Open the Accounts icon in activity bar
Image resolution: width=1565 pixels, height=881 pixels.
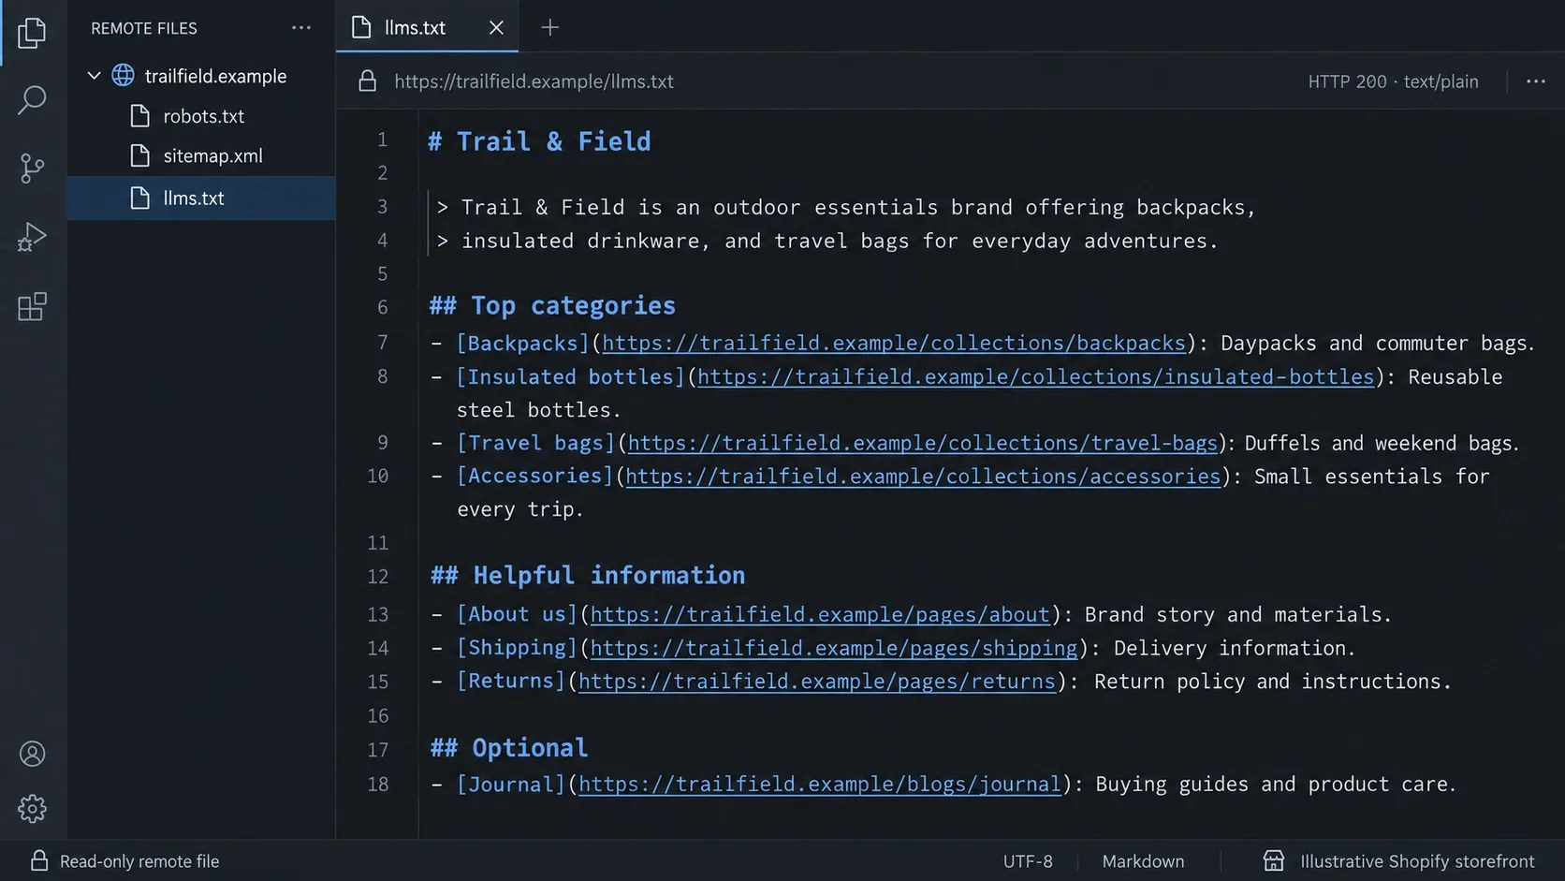coord(32,754)
